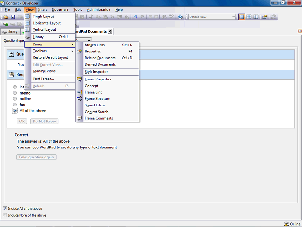This screenshot has height=227, width=302.
Task: Click the Single layout toolbar button near Details view
Action: (x=242, y=17)
